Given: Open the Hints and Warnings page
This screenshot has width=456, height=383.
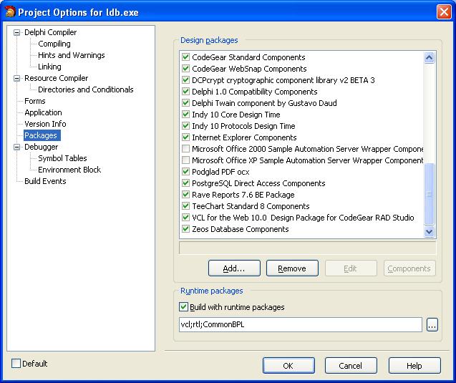Looking at the screenshot, I should click(x=72, y=55).
